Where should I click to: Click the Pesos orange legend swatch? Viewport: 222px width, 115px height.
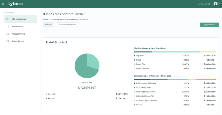[x=135, y=105]
